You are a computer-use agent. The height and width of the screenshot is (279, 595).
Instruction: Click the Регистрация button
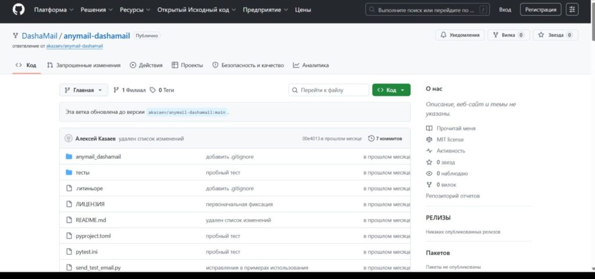541,10
